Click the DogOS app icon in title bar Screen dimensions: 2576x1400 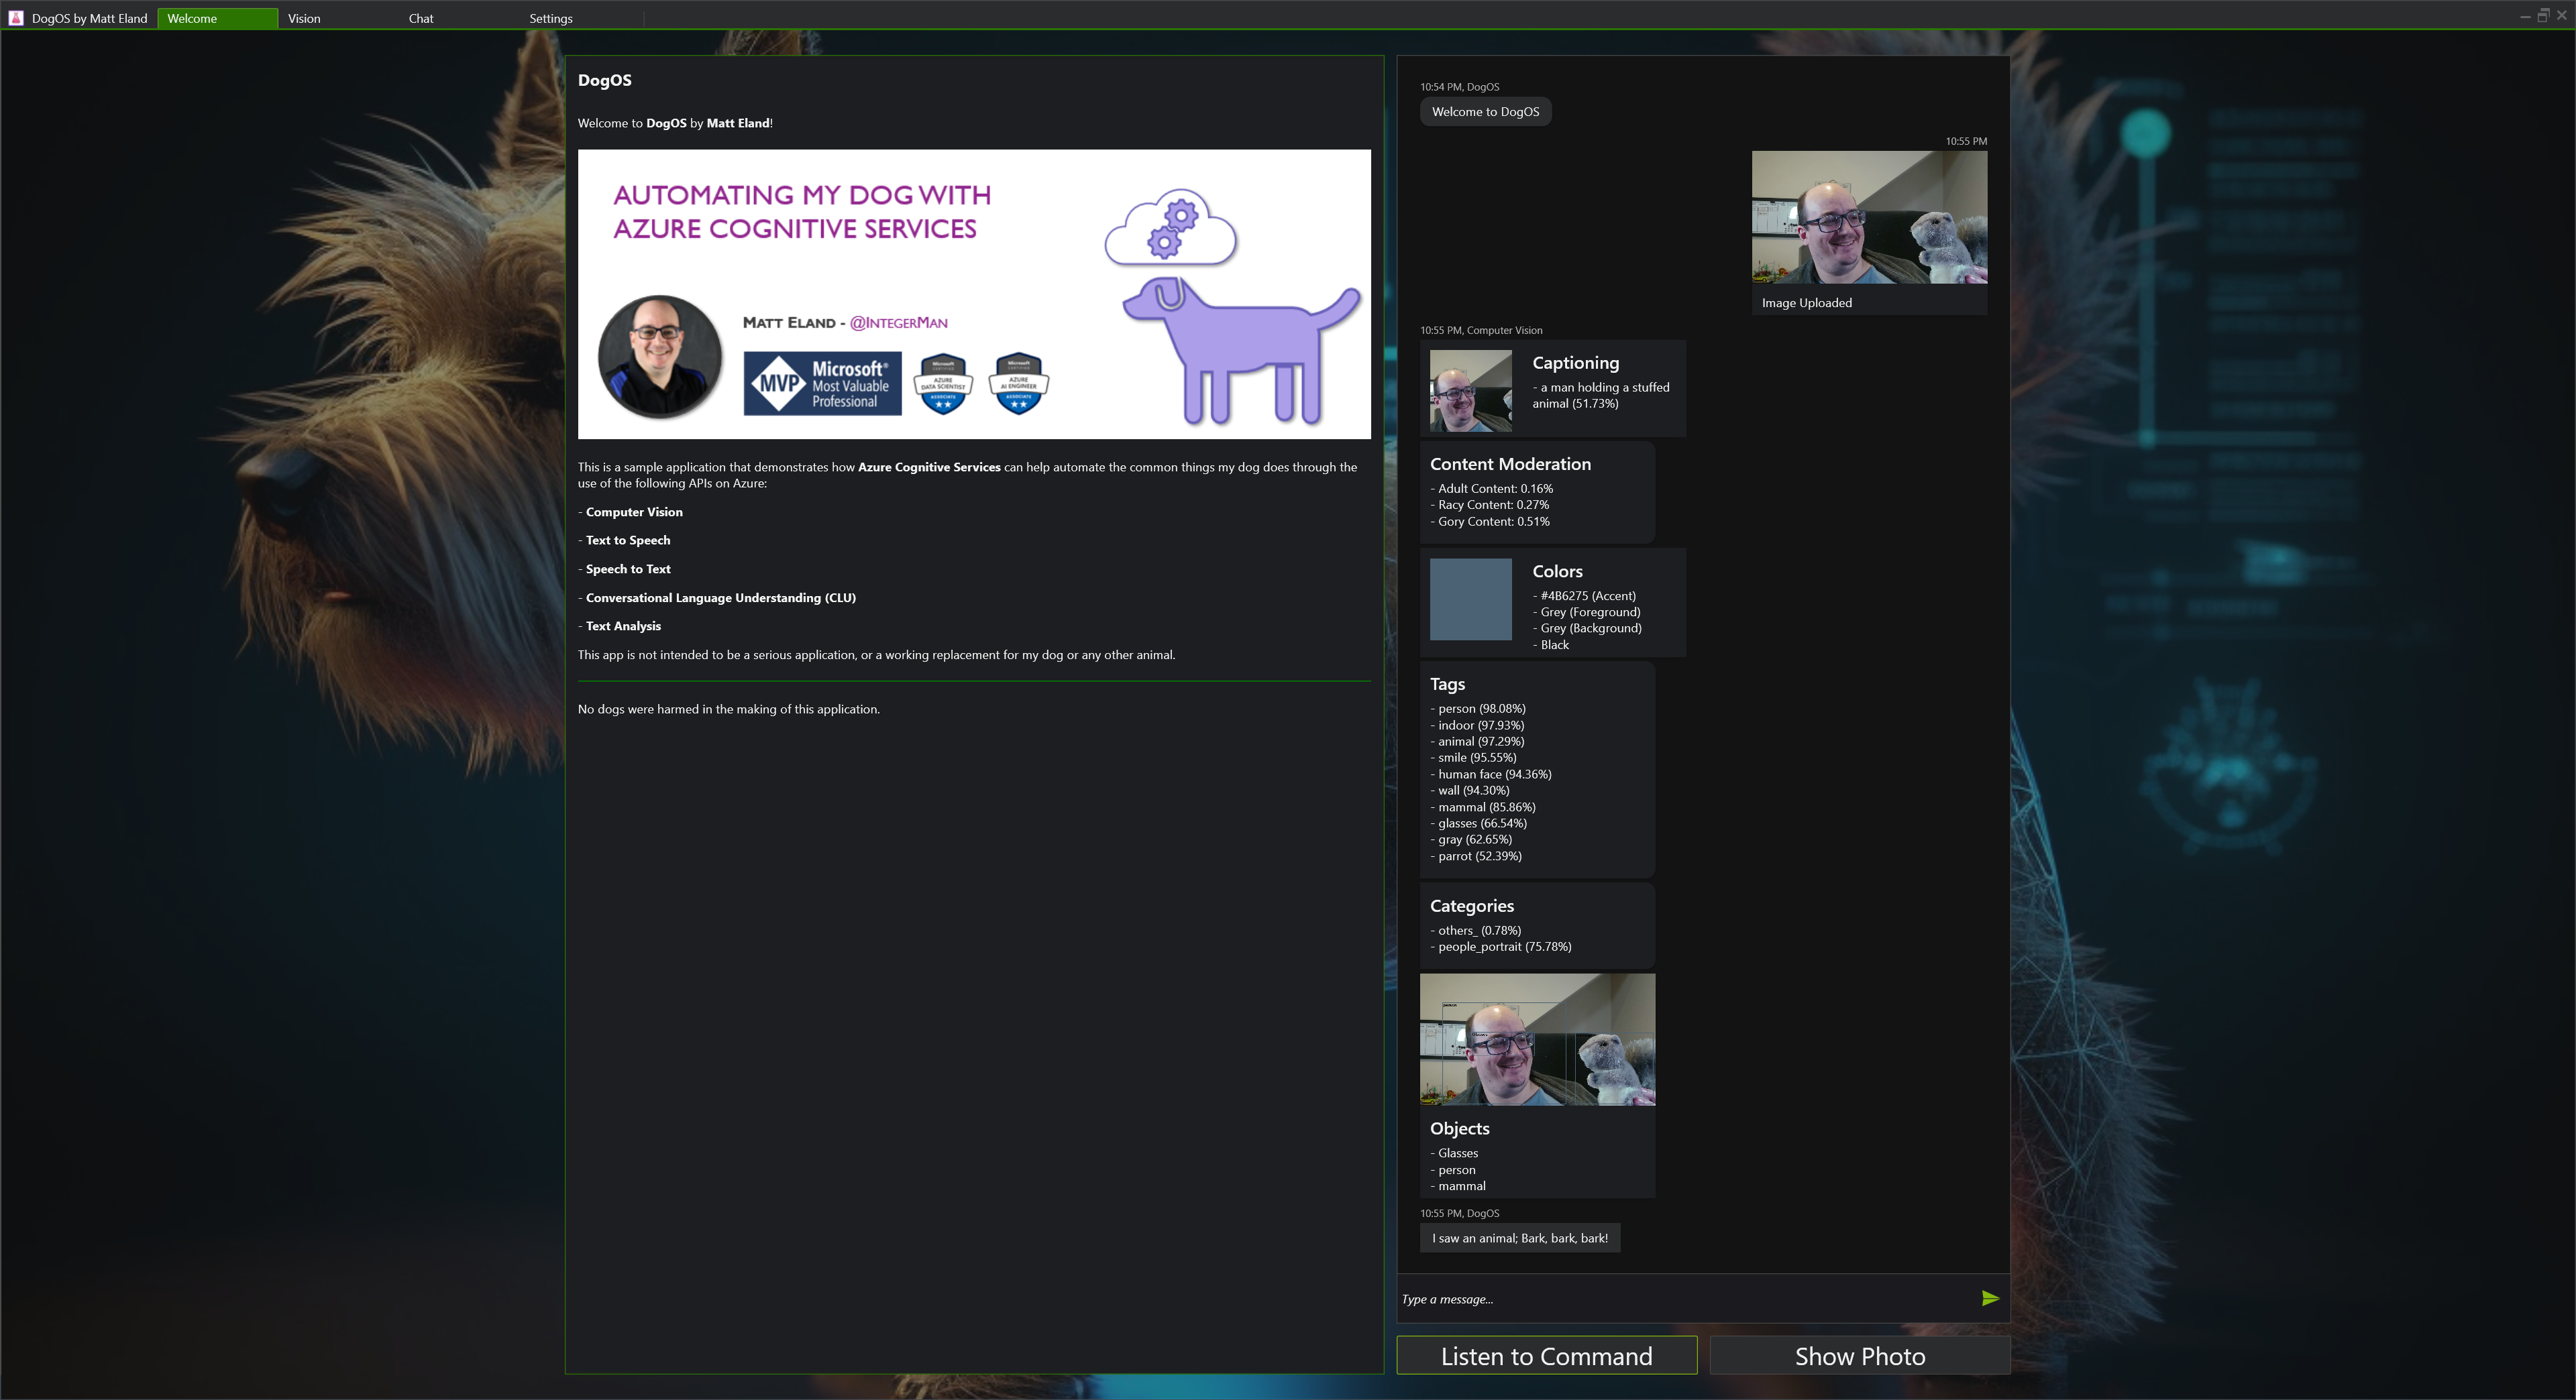click(16, 18)
